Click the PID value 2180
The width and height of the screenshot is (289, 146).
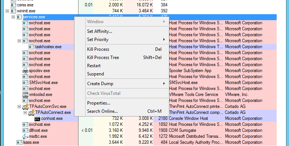(163, 118)
